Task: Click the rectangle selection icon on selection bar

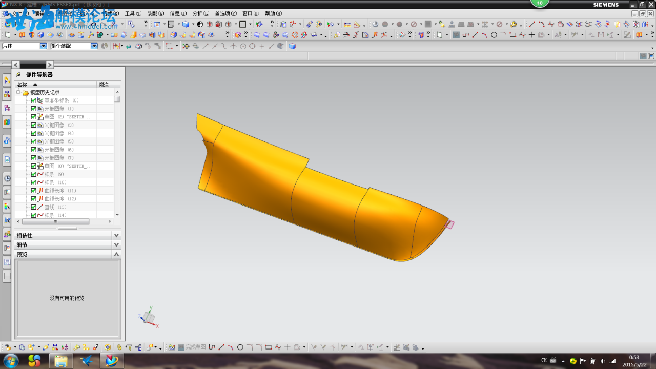Action: point(169,46)
